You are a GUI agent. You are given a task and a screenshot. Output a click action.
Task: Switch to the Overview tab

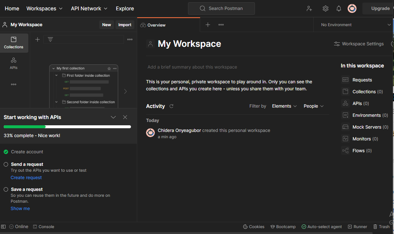point(168,25)
